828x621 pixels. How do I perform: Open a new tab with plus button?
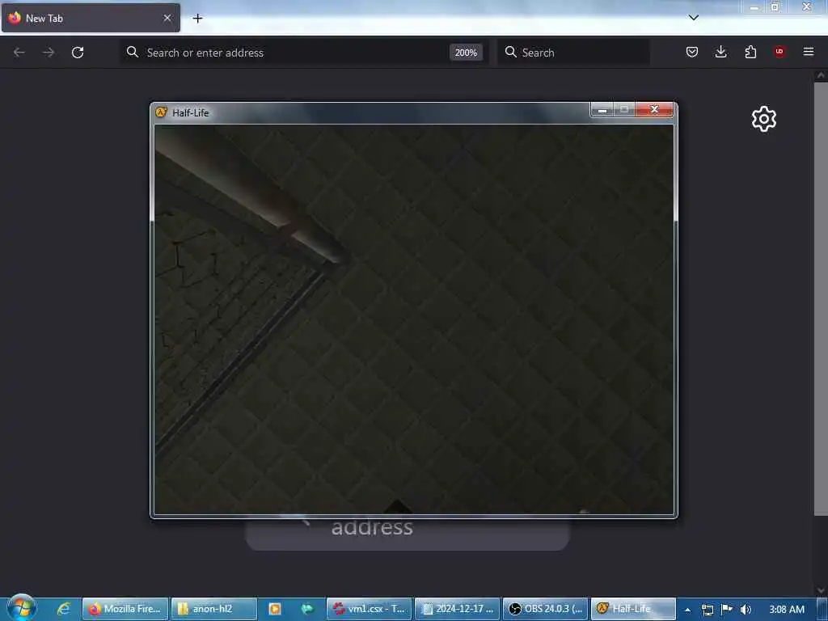click(197, 19)
